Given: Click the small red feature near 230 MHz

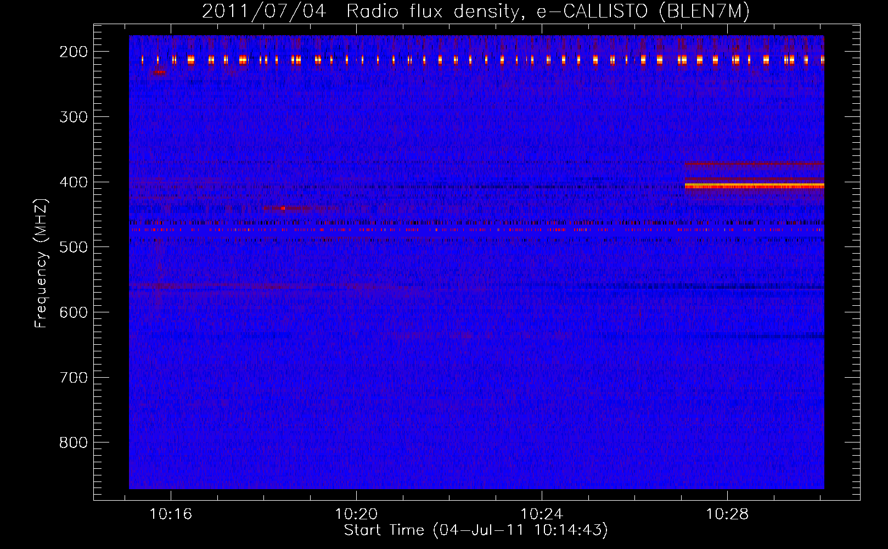Looking at the screenshot, I should [x=159, y=72].
